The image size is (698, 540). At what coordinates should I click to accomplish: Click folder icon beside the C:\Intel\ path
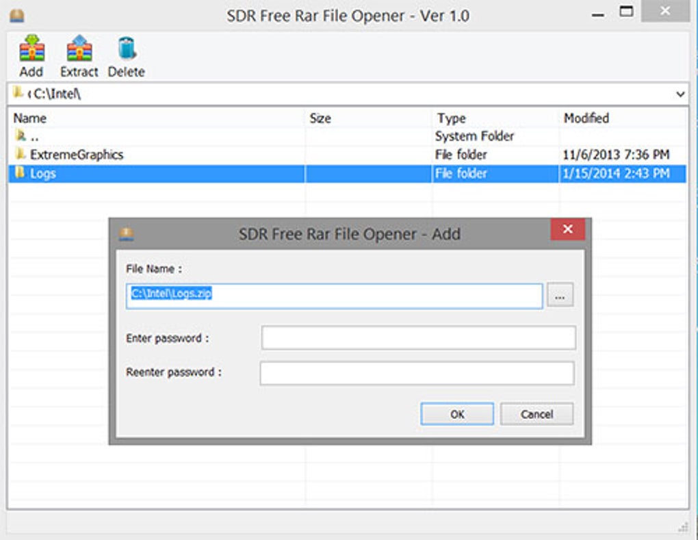tap(18, 92)
